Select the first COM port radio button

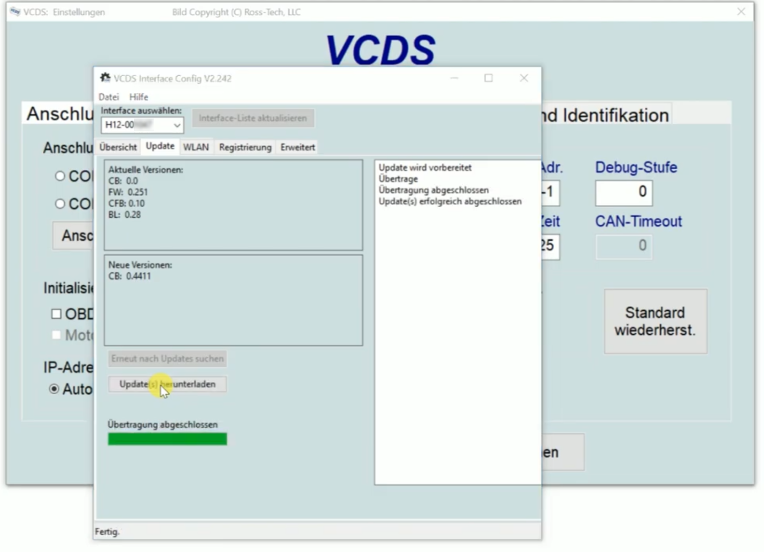tap(60, 176)
